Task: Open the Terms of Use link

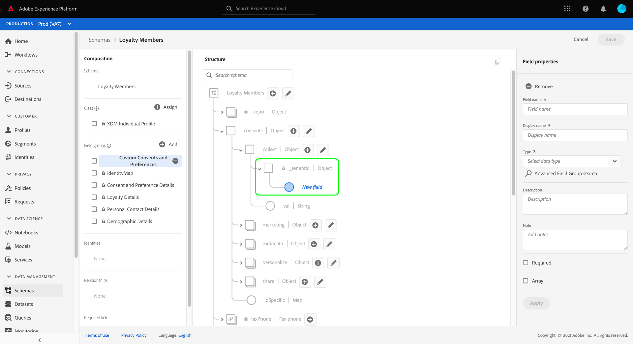Action: click(97, 335)
